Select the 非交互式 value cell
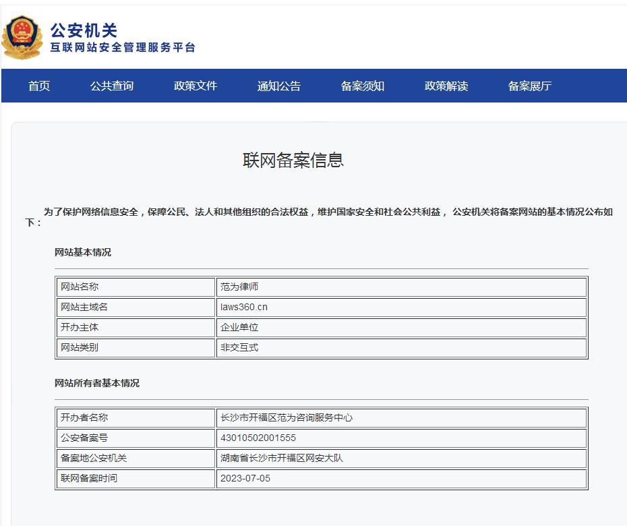 click(x=401, y=347)
